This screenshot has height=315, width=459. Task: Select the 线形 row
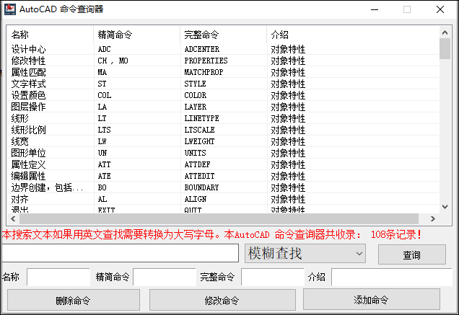(223, 118)
